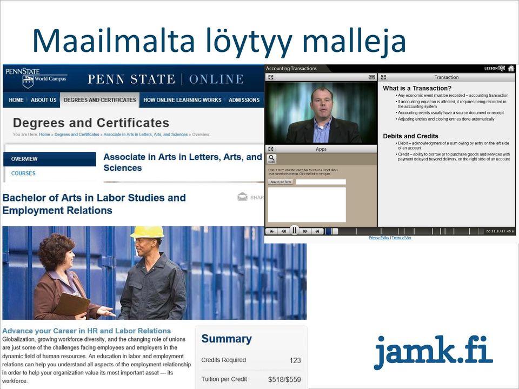
Task: Click the PENN STATE ONLINE banner title
Action: 165,79
